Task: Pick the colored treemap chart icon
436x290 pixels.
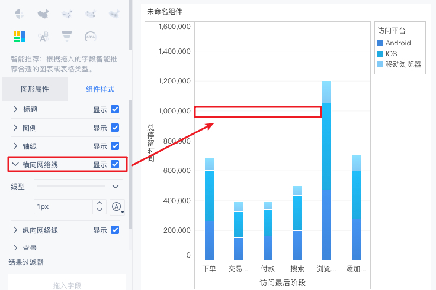Action: click(20, 37)
